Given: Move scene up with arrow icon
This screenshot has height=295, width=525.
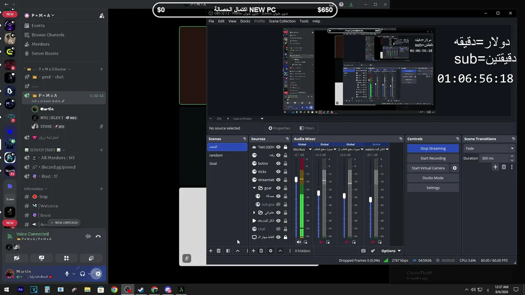Looking at the screenshot, I should coord(237,251).
